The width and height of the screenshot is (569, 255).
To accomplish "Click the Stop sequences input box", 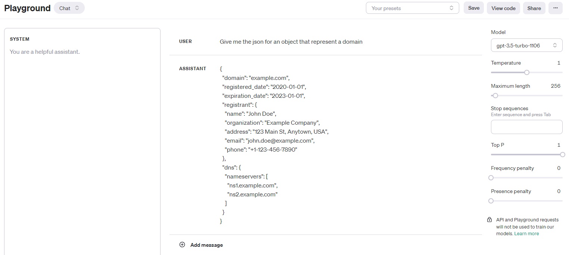I will pos(526,127).
